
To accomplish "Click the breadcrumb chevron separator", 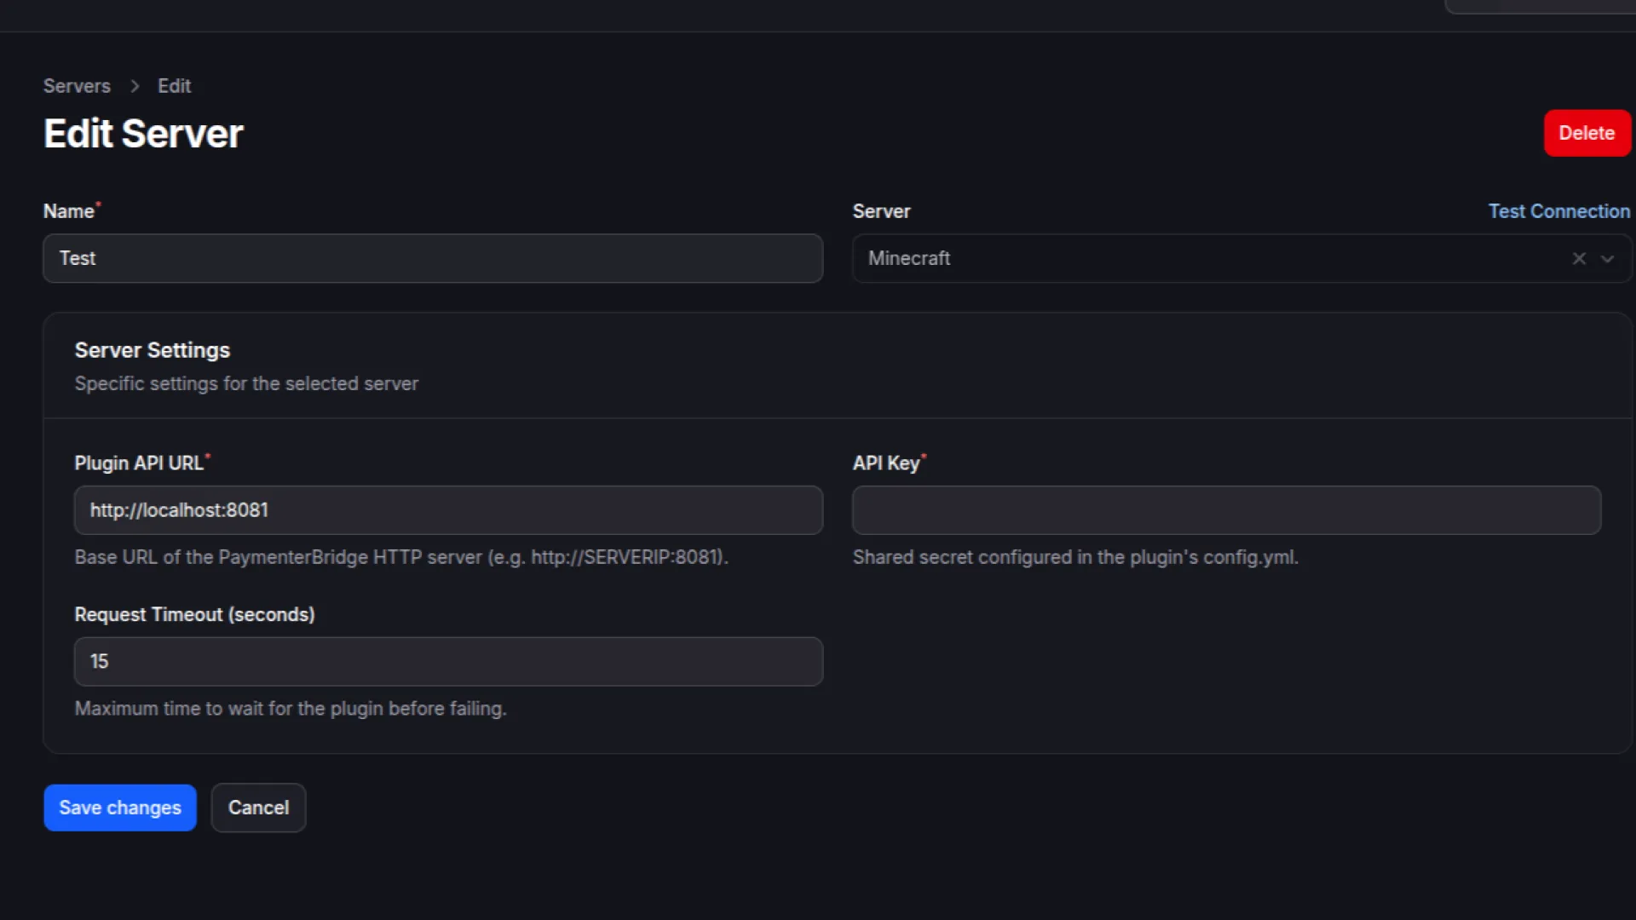I will [135, 86].
